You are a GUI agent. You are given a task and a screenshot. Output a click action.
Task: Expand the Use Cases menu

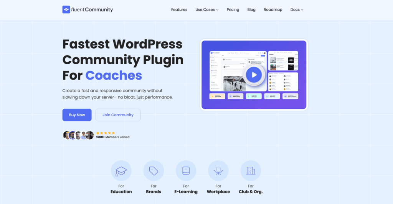[x=207, y=10]
